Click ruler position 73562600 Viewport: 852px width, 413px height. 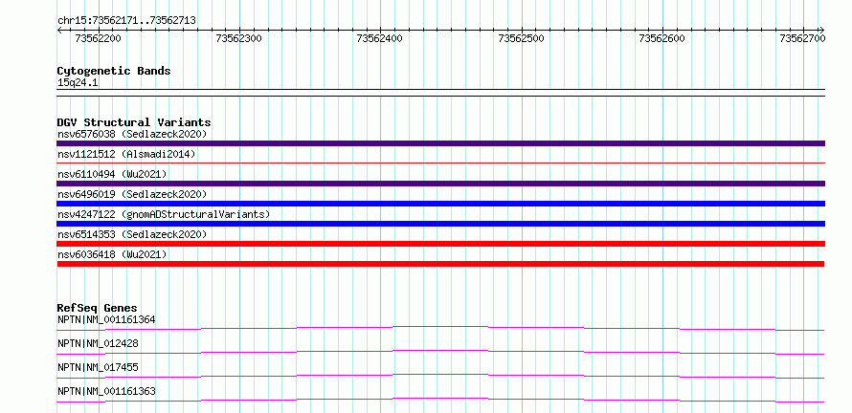(x=661, y=38)
